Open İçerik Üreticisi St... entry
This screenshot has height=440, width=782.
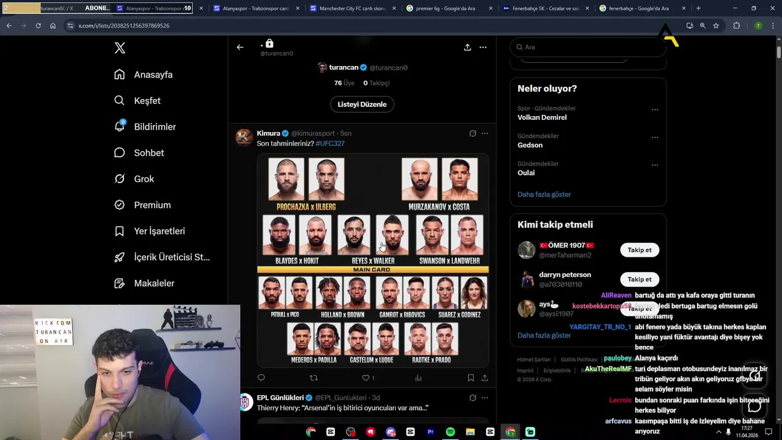162,257
